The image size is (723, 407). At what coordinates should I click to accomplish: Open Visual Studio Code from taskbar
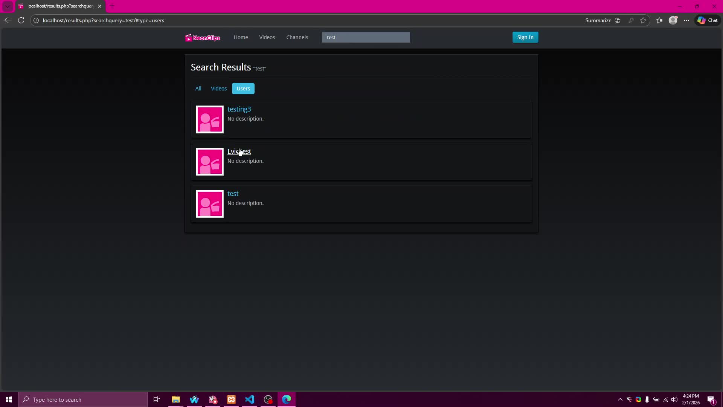[250, 399]
